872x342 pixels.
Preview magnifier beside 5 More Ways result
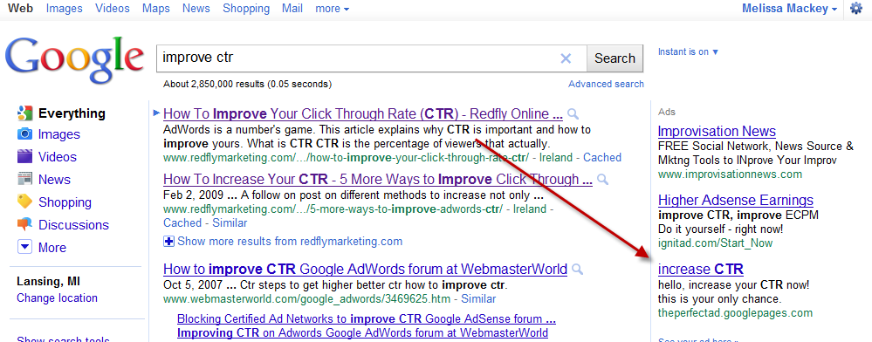click(x=602, y=180)
